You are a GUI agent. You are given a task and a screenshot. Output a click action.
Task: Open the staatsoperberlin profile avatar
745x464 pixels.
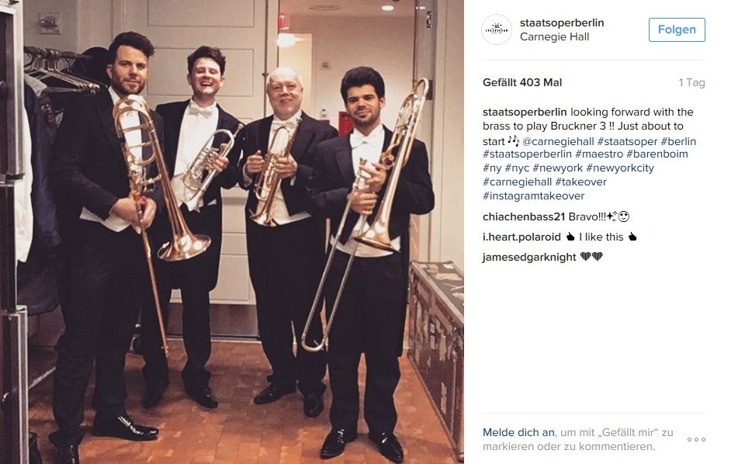(497, 29)
